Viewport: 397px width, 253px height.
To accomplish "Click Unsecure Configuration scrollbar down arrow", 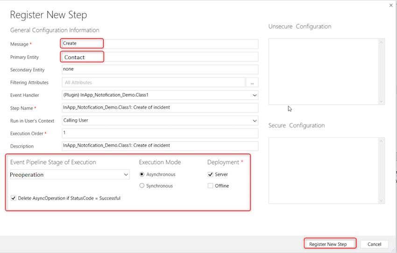I will point(381,102).
